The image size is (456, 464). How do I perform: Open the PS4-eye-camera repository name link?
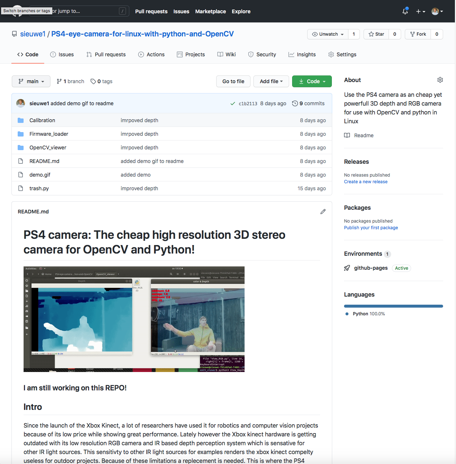(x=143, y=34)
